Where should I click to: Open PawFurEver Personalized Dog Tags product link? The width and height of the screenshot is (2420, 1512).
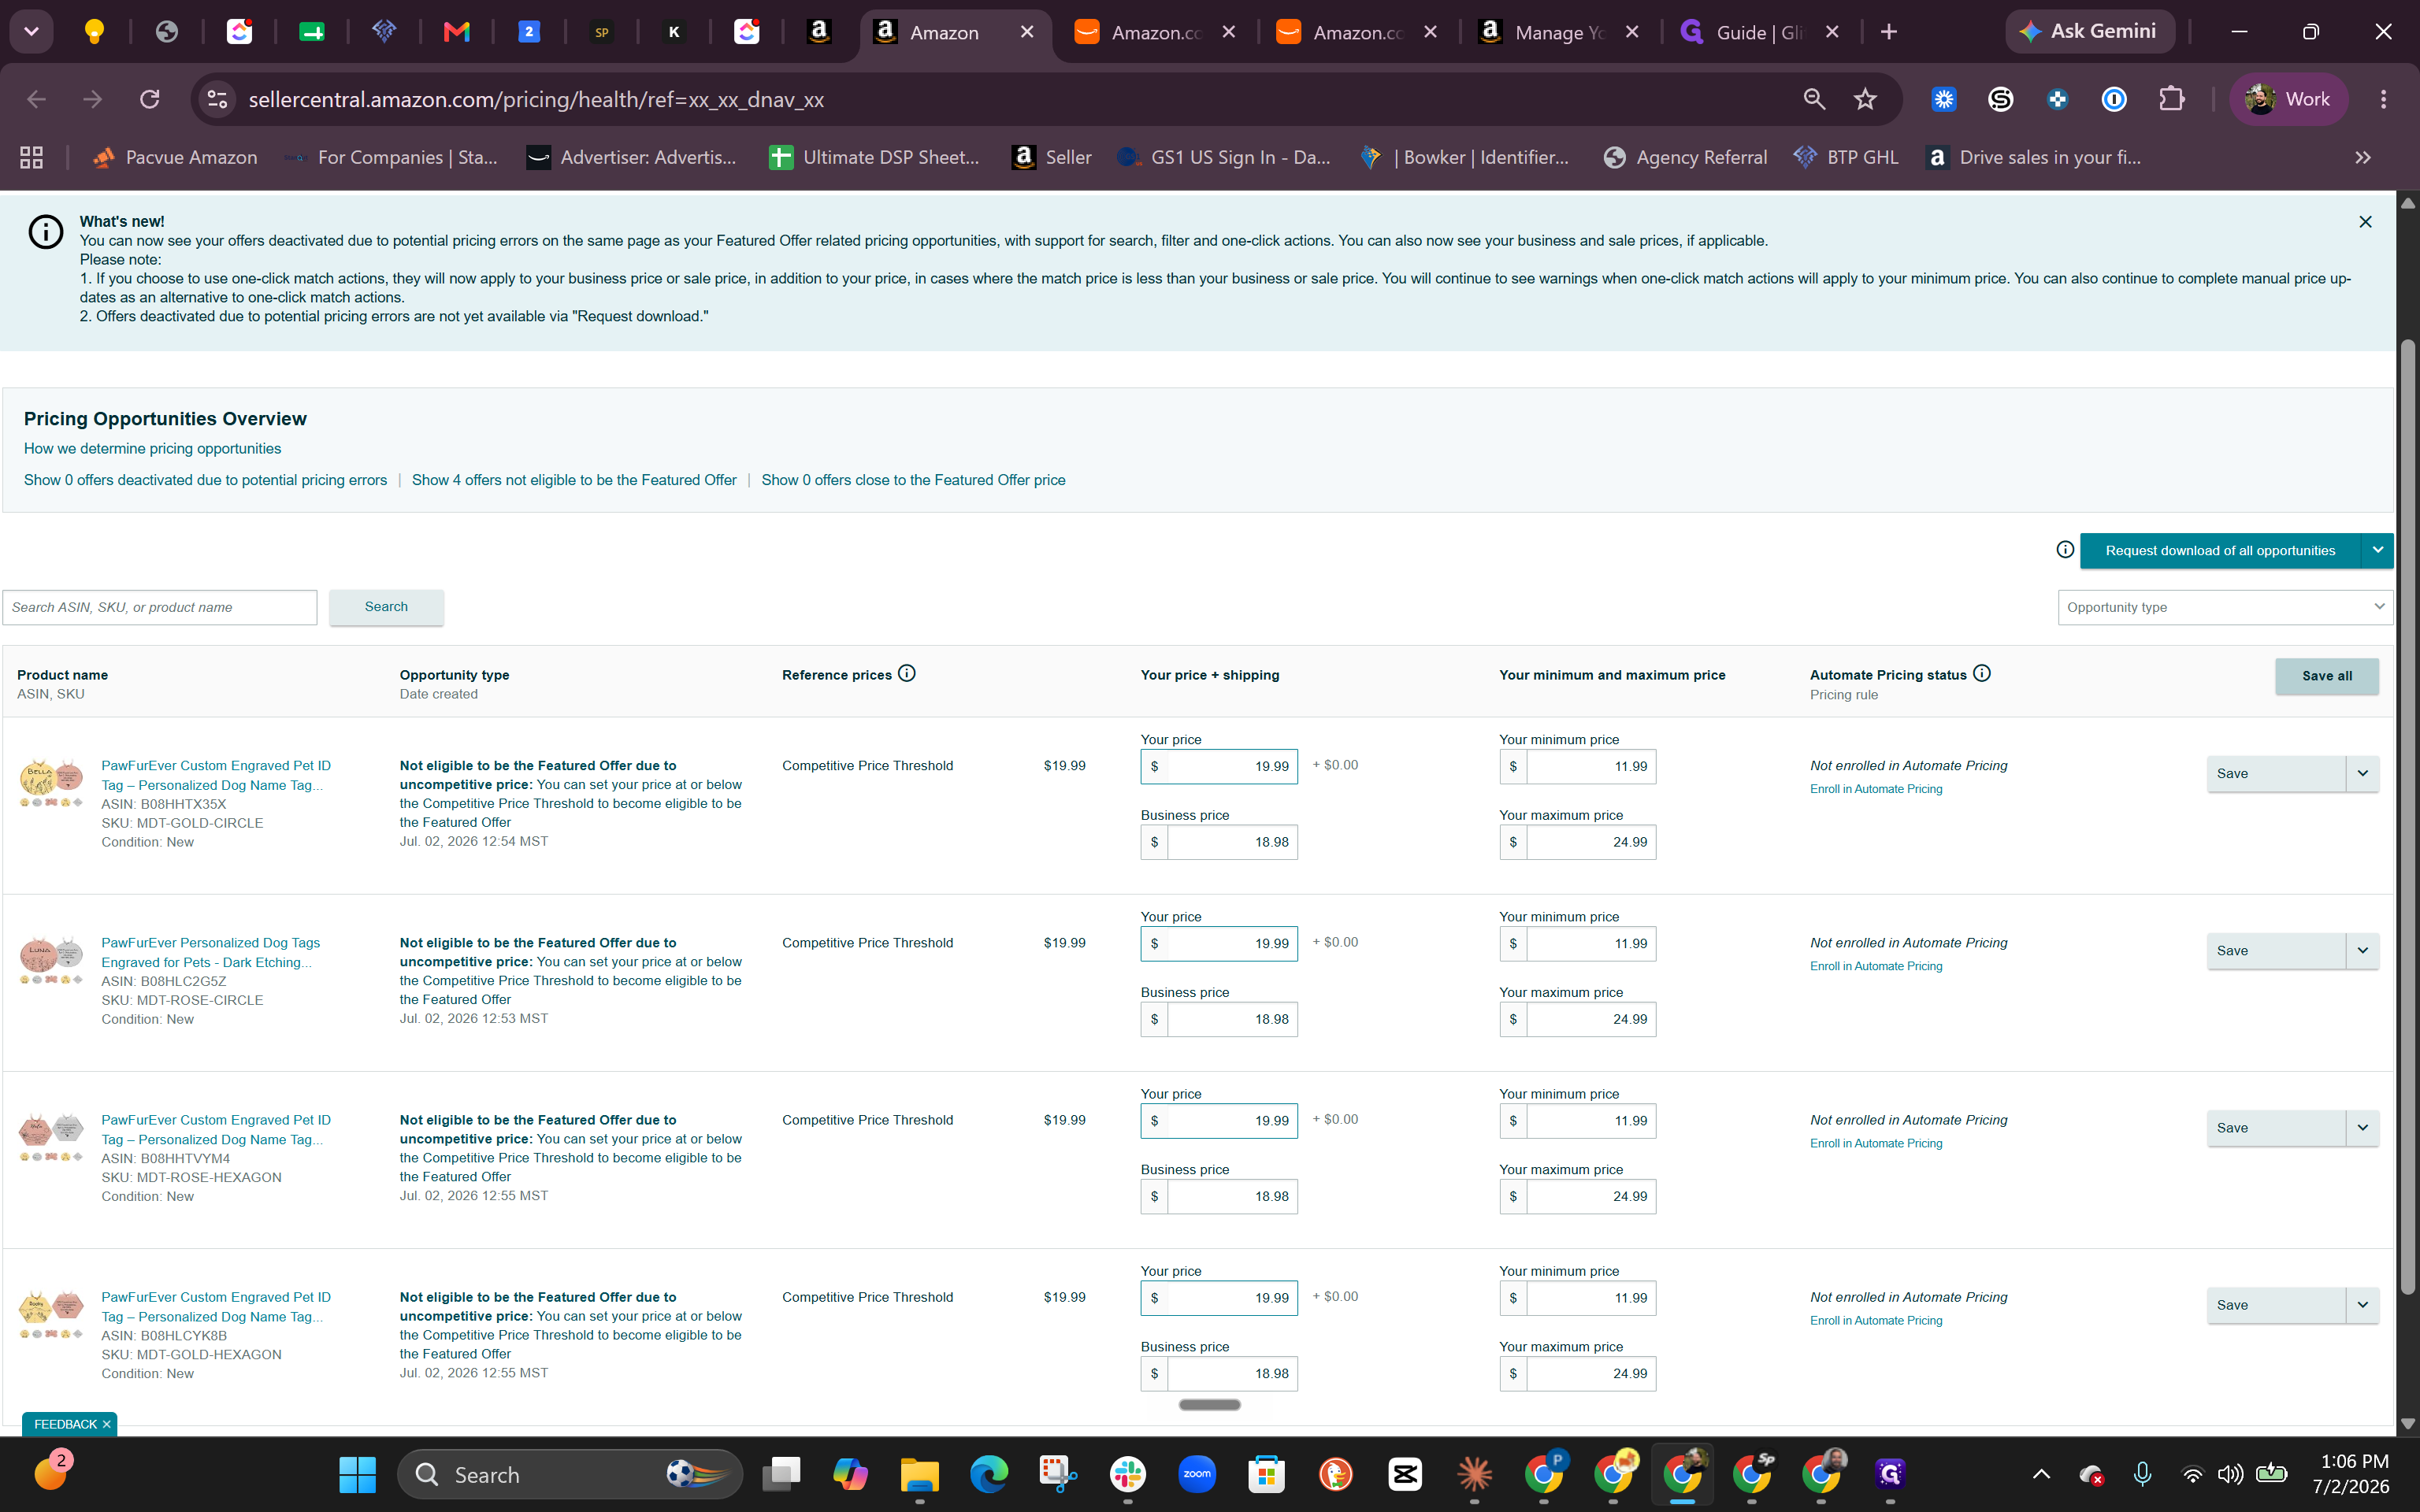click(x=210, y=952)
